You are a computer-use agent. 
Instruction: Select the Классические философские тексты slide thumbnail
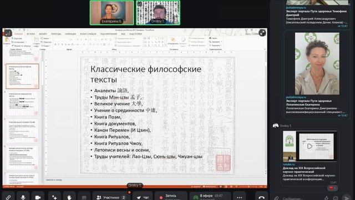[22, 76]
